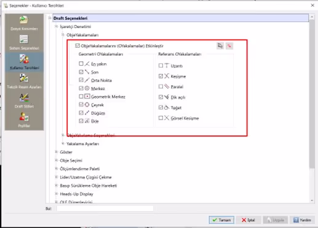Screen dimensions: 318x228
Task: Close the Seçenekler dialog window
Action: pyautogui.click(x=312, y=6)
